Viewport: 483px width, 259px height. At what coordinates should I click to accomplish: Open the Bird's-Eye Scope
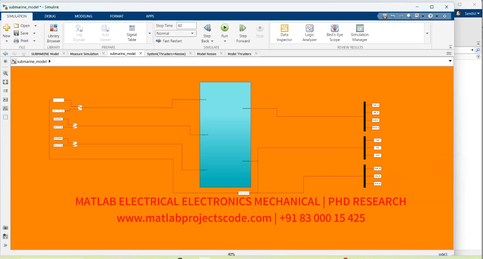click(x=334, y=32)
